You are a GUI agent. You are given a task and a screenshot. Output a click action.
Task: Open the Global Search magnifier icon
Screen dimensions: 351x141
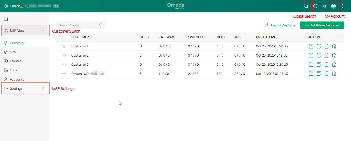[x=306, y=6]
